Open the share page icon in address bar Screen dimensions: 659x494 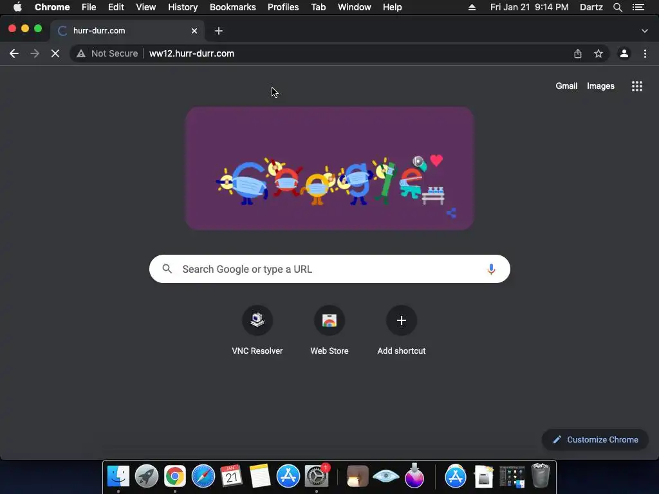pyautogui.click(x=578, y=54)
